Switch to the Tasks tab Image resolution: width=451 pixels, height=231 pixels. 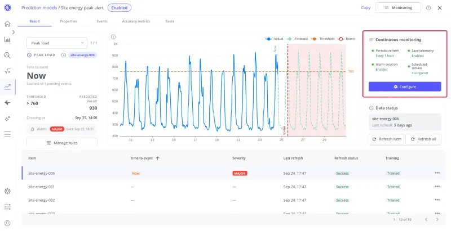(x=170, y=21)
